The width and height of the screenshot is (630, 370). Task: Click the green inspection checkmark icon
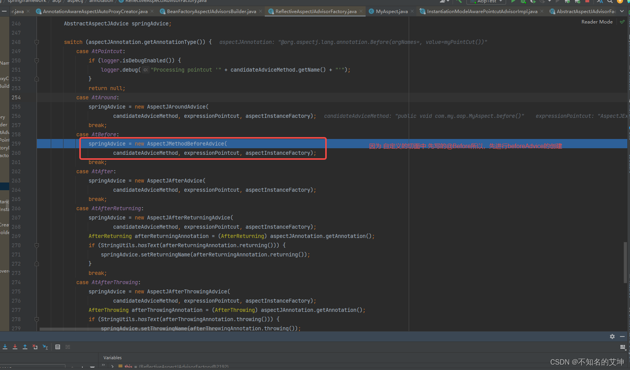pyautogui.click(x=622, y=22)
